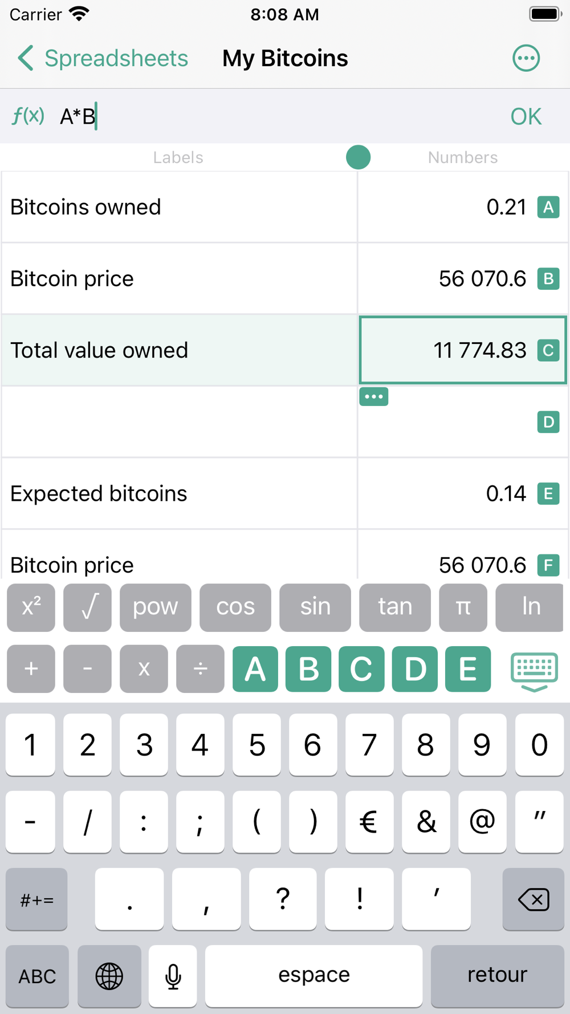
Task: Hide keyboard using the keyboard dismiss icon
Action: (x=534, y=671)
